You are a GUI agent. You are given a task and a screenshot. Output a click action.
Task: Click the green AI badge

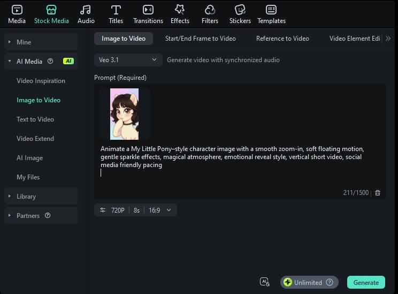tap(68, 61)
